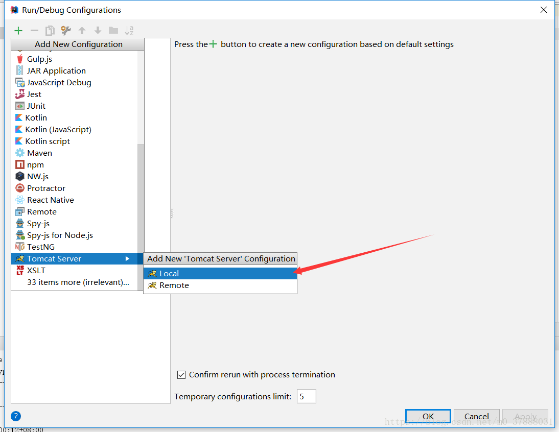Select Gulp.js configuration type

tap(74, 59)
